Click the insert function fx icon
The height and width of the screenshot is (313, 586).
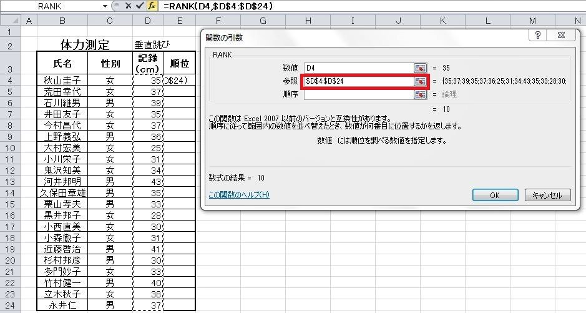coord(152,6)
